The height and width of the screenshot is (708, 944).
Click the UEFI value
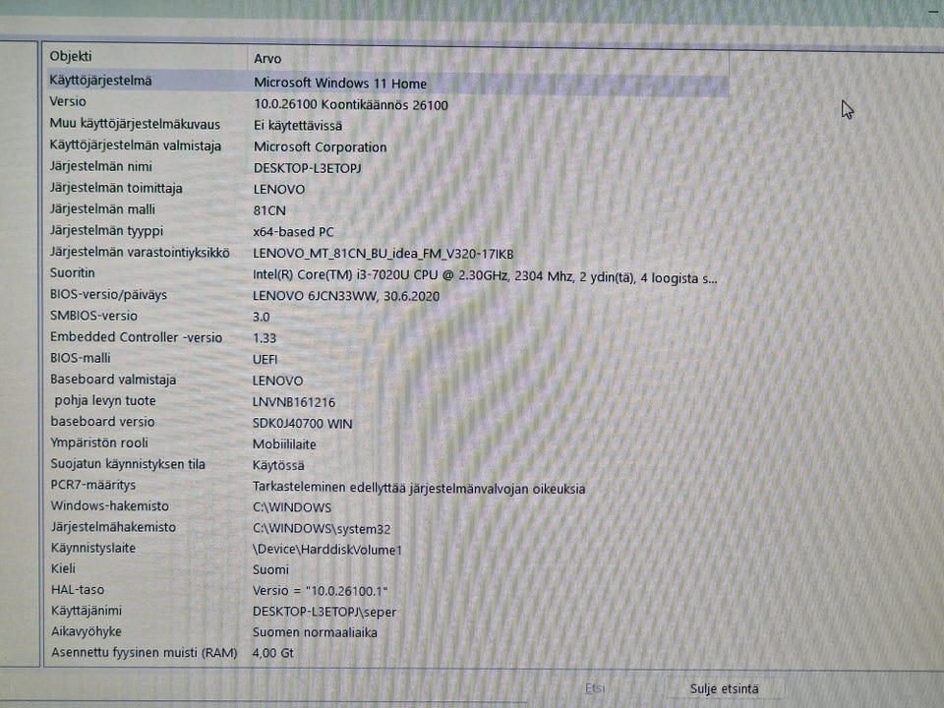265,360
